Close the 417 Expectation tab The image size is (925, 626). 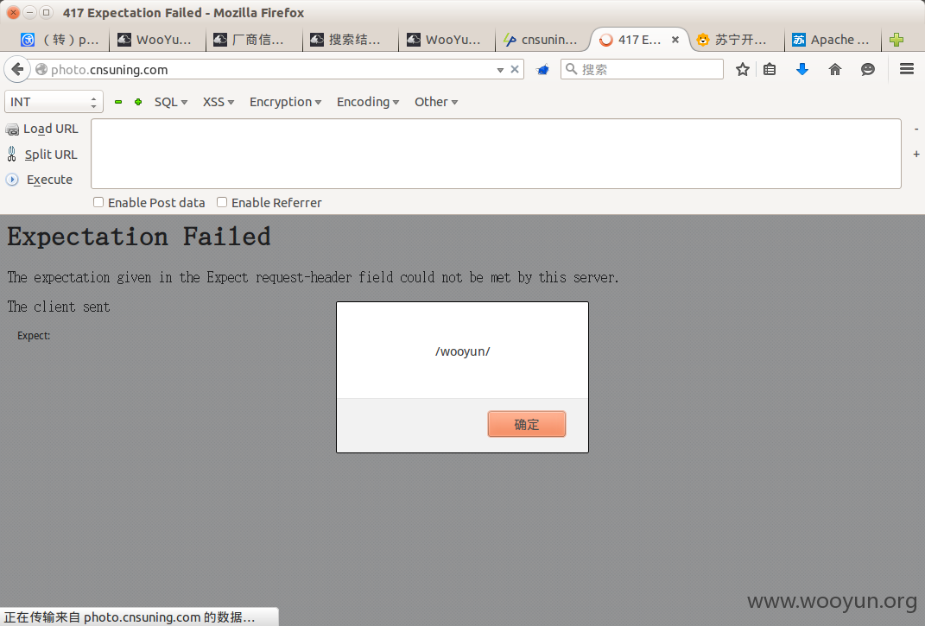(675, 40)
